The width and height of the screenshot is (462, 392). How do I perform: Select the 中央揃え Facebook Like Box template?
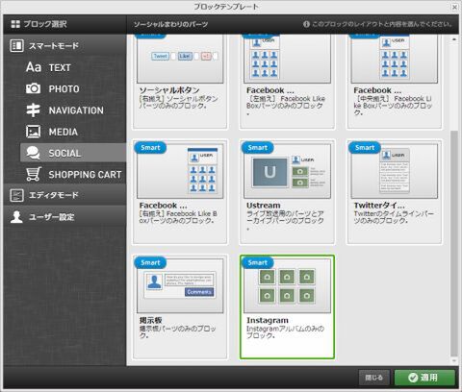point(395,59)
